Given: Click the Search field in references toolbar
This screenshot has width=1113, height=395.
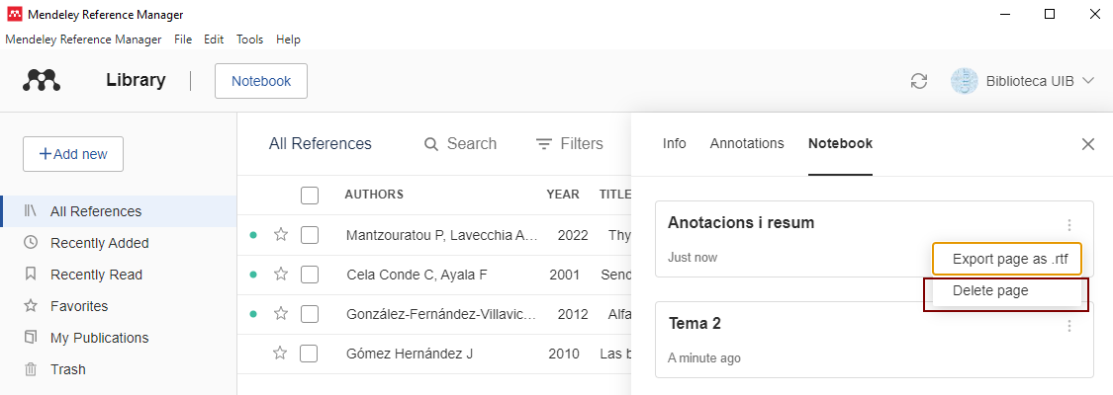Looking at the screenshot, I should tap(461, 144).
